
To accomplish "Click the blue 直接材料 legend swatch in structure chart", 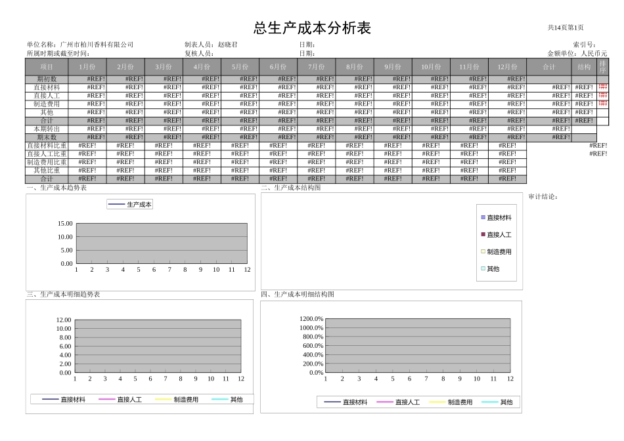I will [484, 218].
